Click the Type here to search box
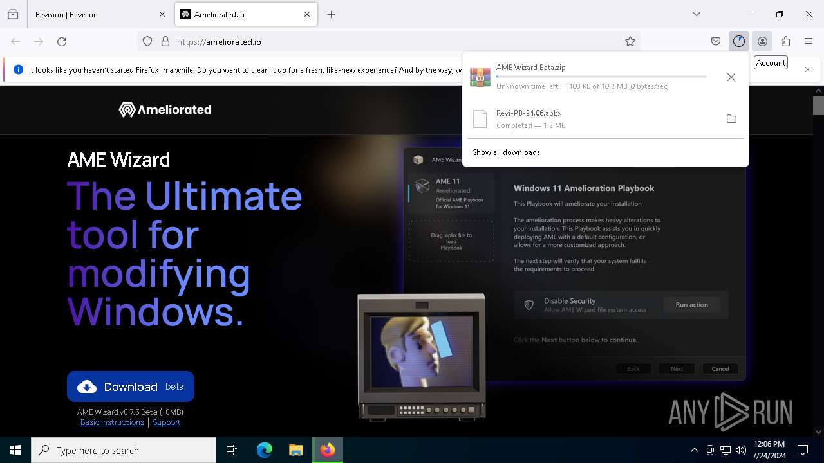824x463 pixels. pos(124,450)
